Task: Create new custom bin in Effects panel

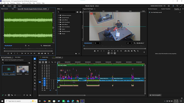Action: pyautogui.click(x=76, y=54)
